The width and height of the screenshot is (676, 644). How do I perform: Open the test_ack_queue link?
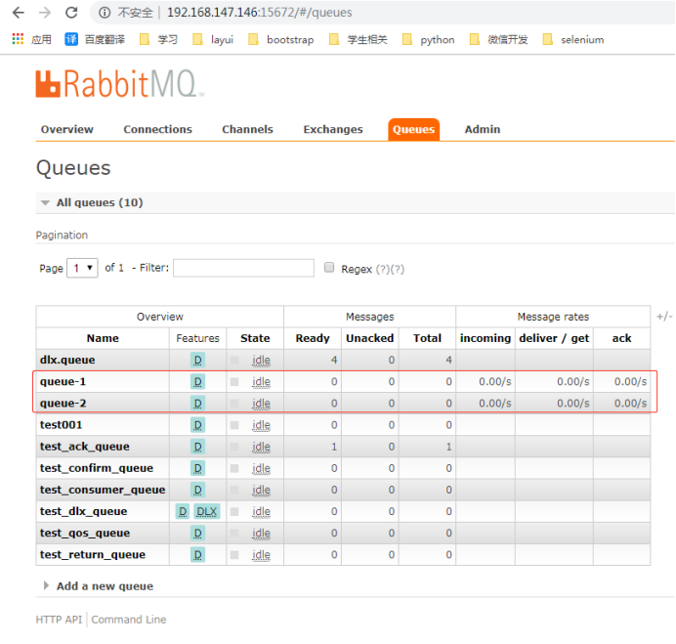pos(84,447)
